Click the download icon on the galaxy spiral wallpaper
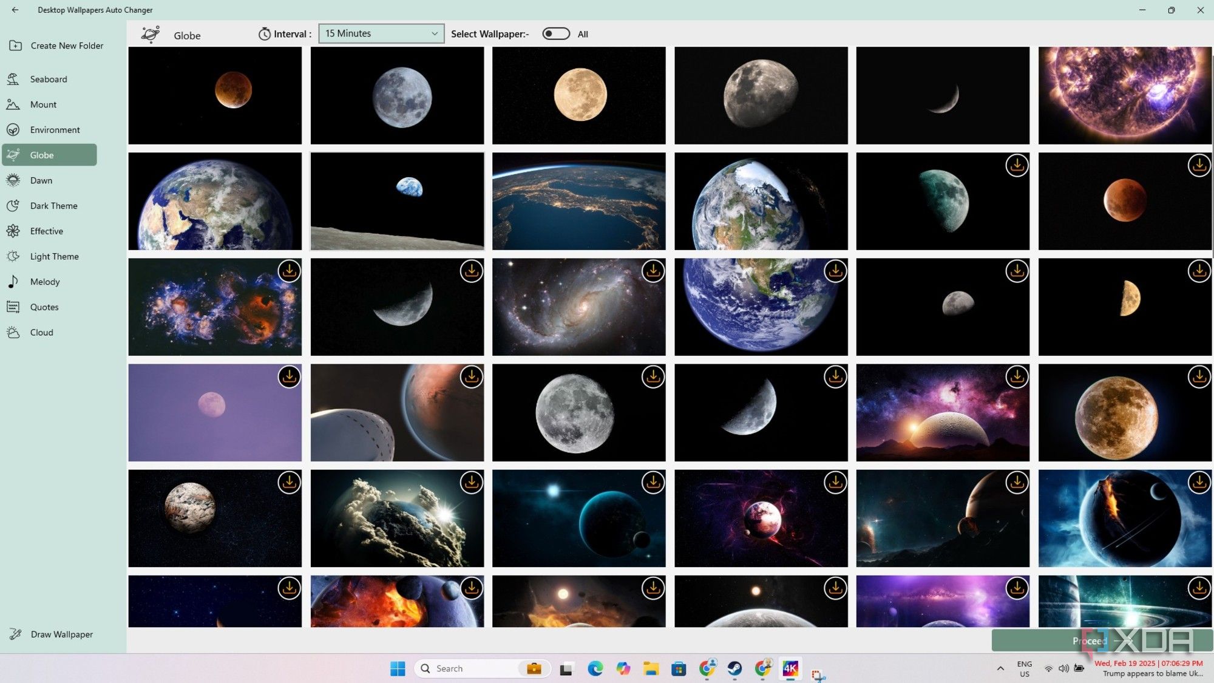 pyautogui.click(x=654, y=271)
